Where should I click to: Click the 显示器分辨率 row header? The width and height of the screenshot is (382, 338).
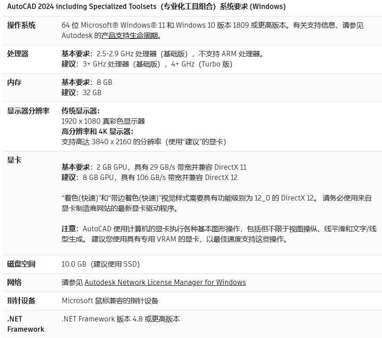pyautogui.click(x=28, y=111)
